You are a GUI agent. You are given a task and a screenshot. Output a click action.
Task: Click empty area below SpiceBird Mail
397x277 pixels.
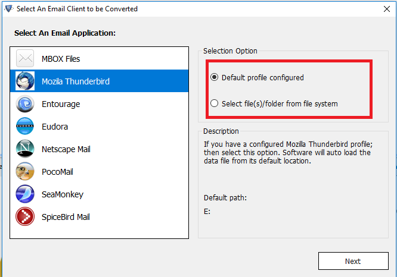[x=99, y=232]
